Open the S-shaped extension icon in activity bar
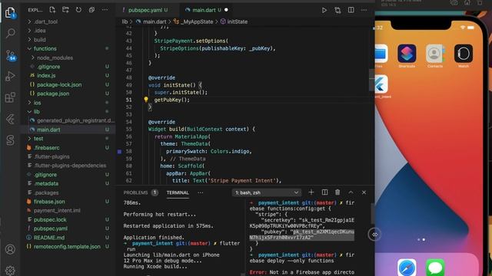The height and width of the screenshot is (276, 492). (x=10, y=140)
